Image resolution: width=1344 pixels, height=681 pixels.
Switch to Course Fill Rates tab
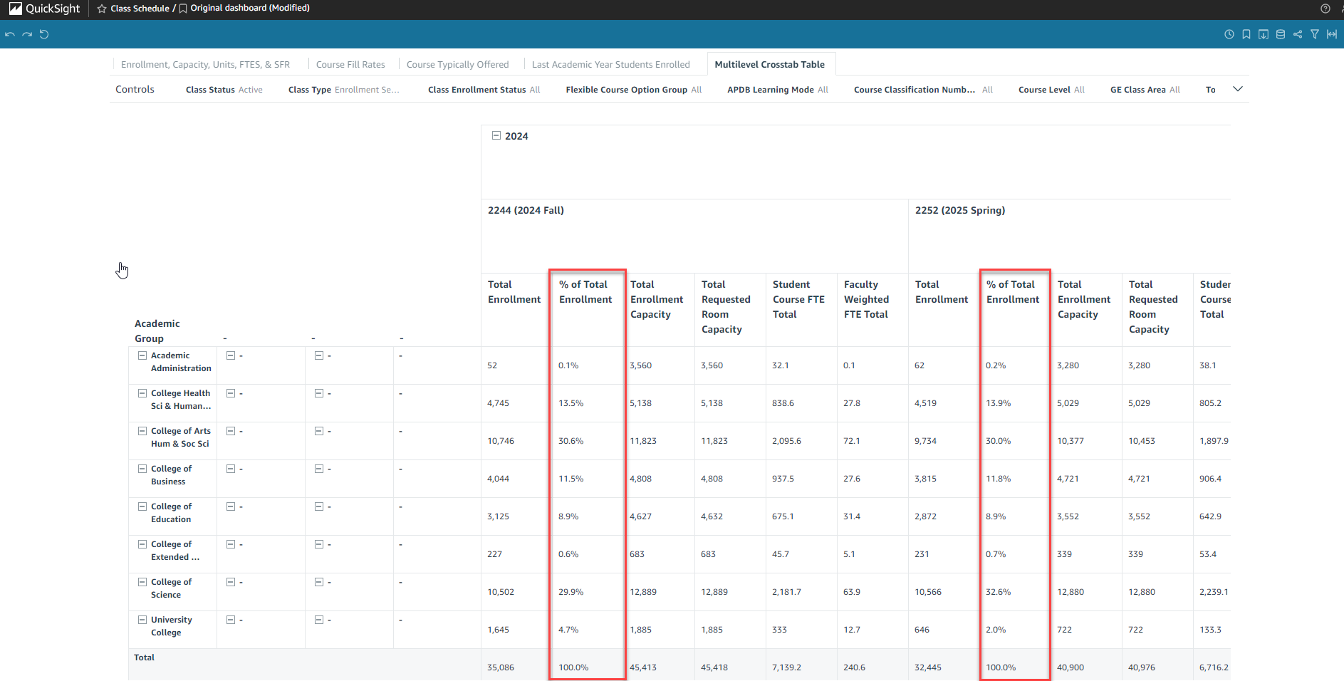pyautogui.click(x=350, y=64)
